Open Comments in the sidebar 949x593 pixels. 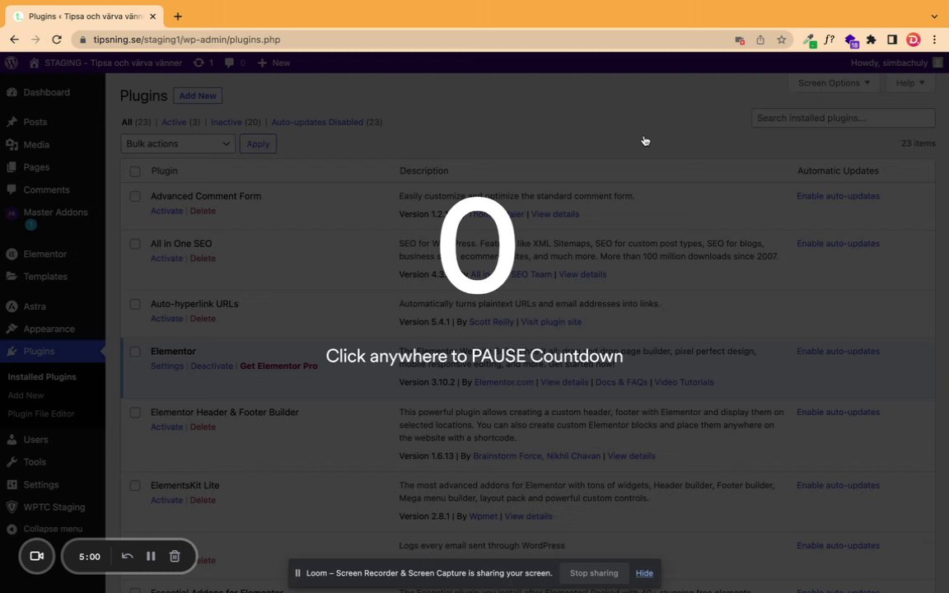tap(46, 189)
